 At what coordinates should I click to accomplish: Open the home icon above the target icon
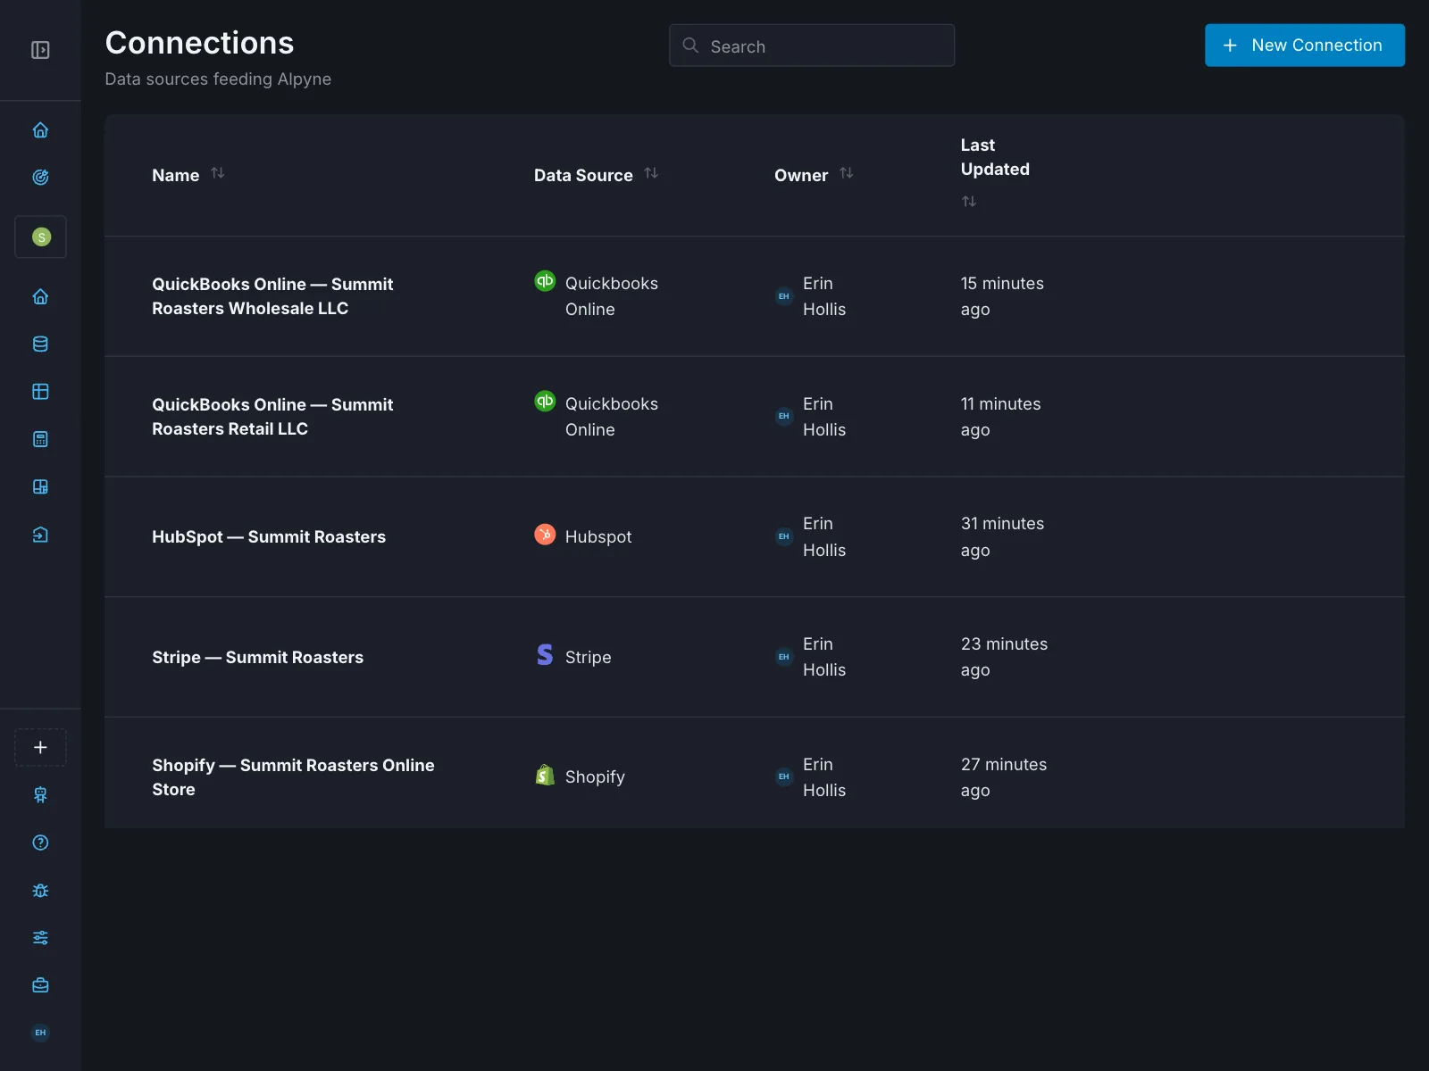40,130
